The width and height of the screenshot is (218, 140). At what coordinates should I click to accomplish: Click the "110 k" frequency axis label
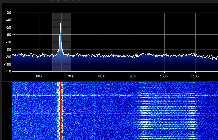195,76
